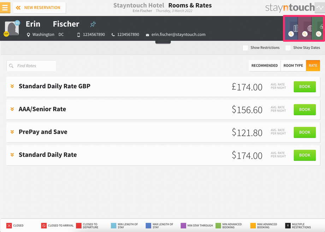Click the Closed legend red X icon

[9, 226]
